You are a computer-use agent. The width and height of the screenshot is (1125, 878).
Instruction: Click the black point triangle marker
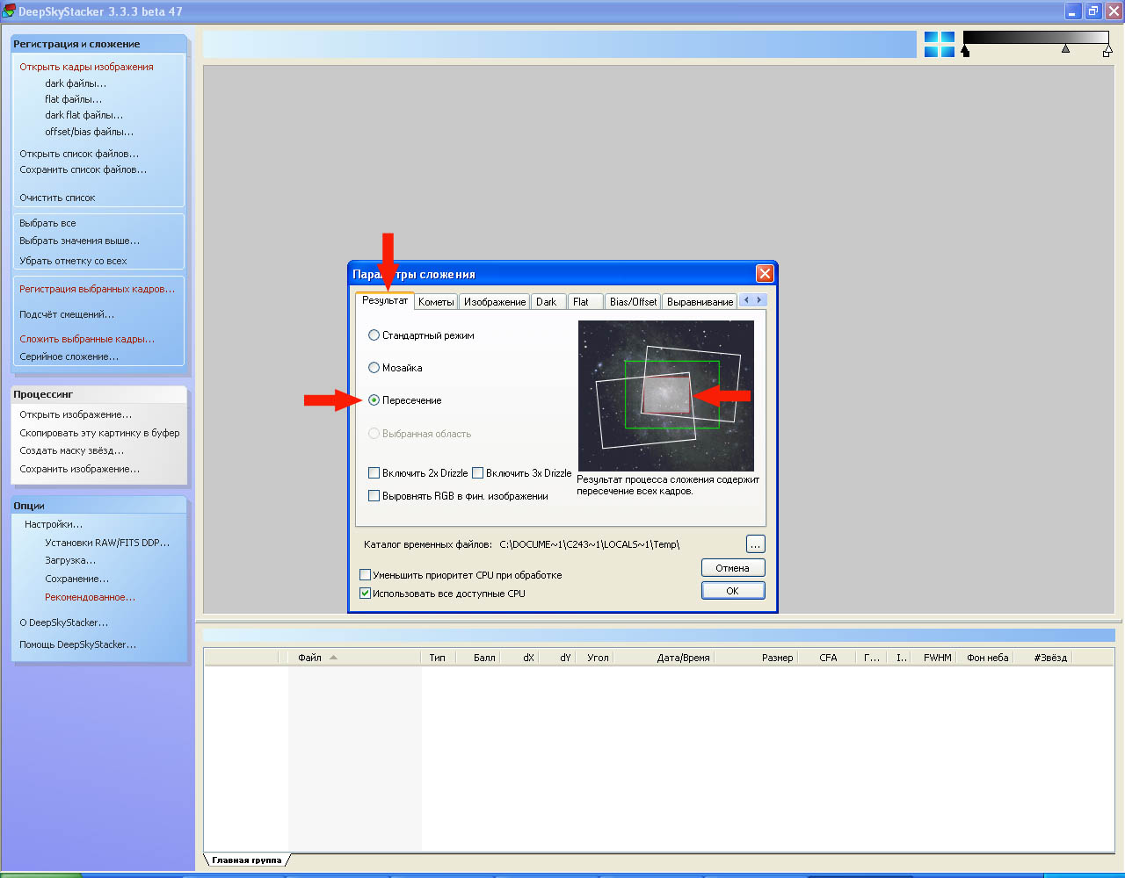click(965, 52)
